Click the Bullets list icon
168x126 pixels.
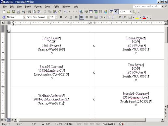[114, 17]
